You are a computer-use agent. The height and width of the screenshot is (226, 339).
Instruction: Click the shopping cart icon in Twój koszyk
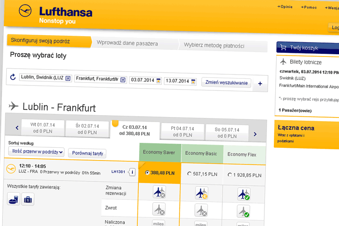click(x=283, y=47)
